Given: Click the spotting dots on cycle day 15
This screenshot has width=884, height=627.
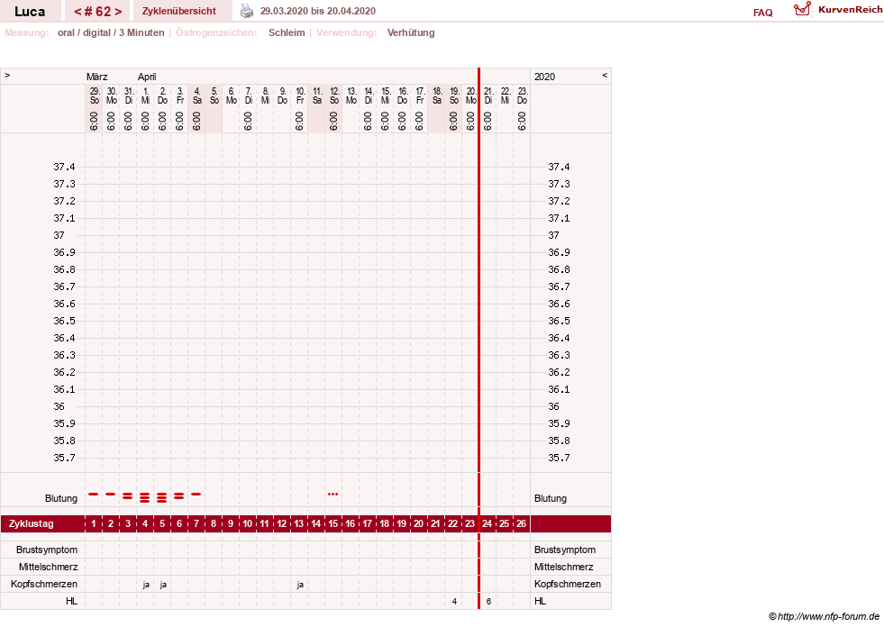Looking at the screenshot, I should coord(333,494).
